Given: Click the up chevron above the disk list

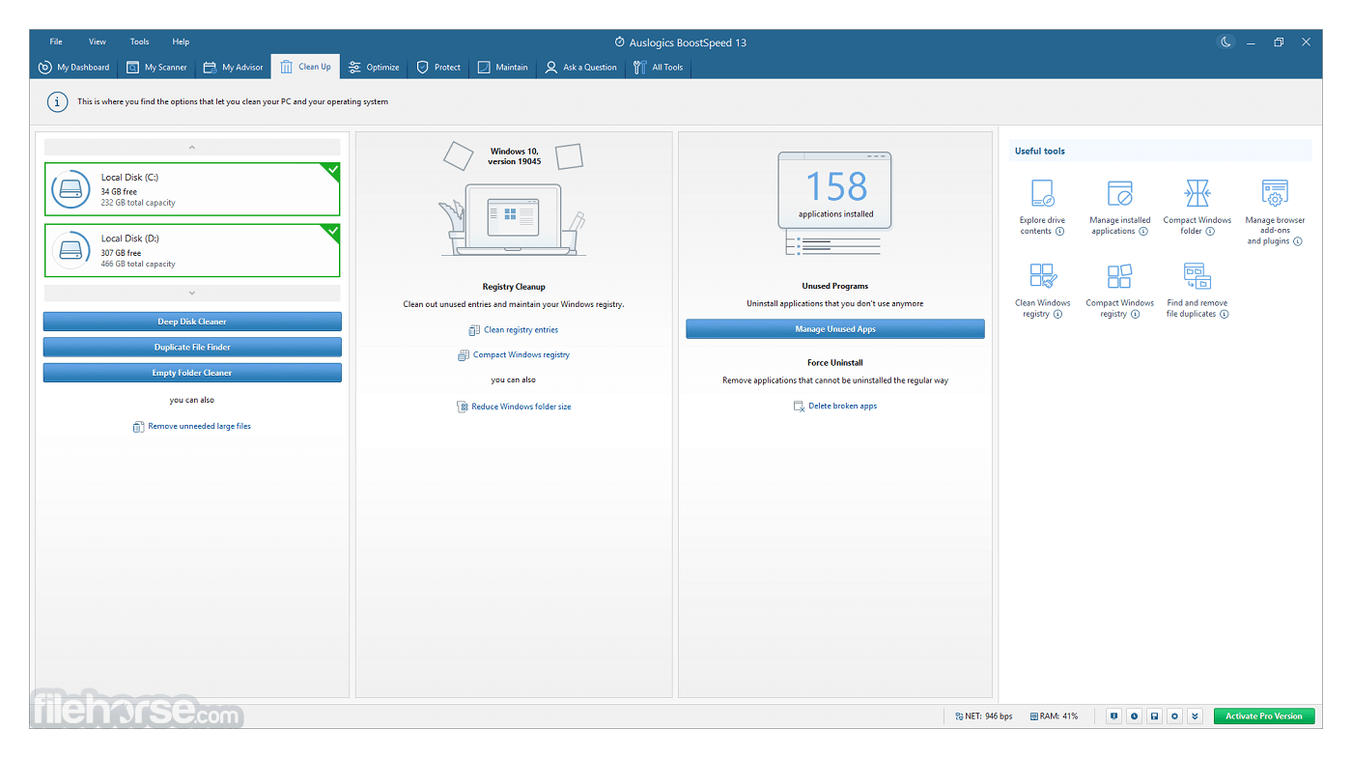Looking at the screenshot, I should (x=192, y=147).
